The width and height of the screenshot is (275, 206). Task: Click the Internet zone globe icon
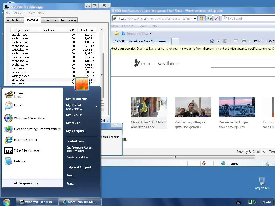pos(223,163)
